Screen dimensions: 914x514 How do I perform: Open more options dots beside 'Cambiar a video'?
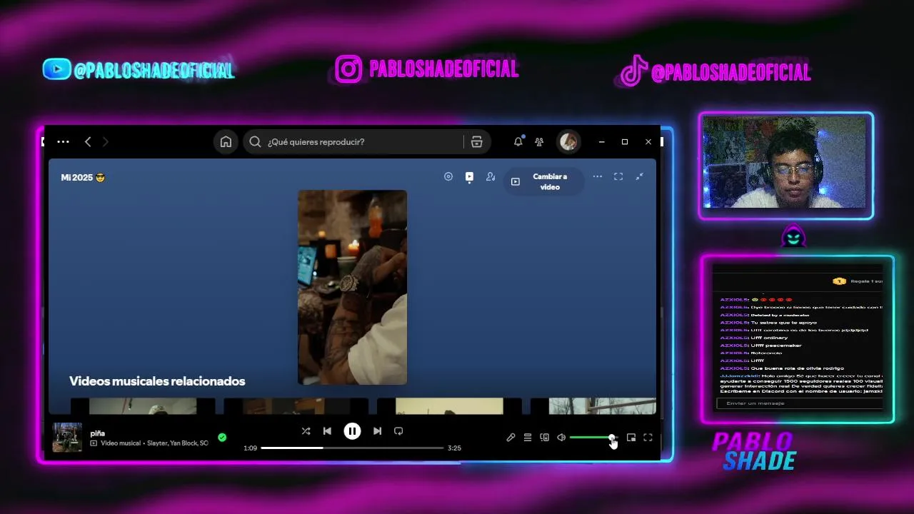598,176
